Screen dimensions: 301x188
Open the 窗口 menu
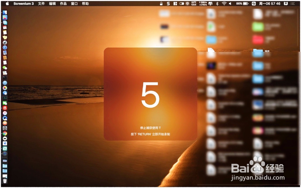74,3
